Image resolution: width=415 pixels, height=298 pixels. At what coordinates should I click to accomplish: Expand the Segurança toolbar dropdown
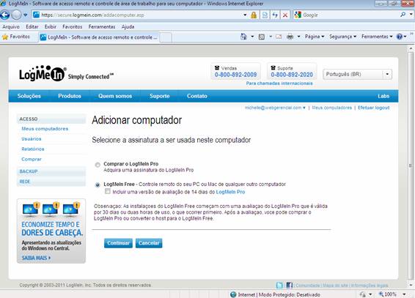coord(342,37)
